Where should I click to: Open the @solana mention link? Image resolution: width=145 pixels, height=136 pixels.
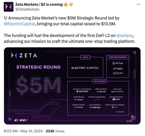pos(125,36)
